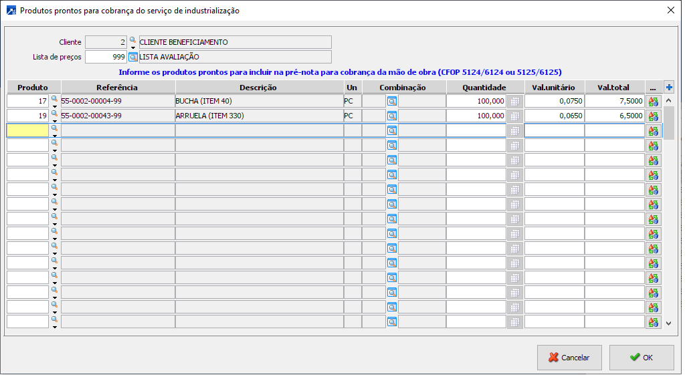
Task: Click the scrollbar down arrow
Action: coord(668,323)
